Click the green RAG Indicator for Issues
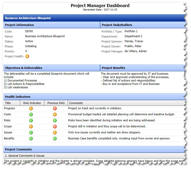Screen dimensions: 191x169 coord(31,133)
